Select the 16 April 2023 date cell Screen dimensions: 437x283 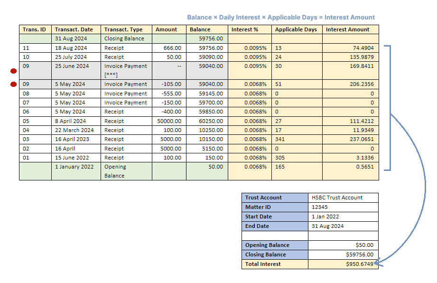tap(76, 140)
